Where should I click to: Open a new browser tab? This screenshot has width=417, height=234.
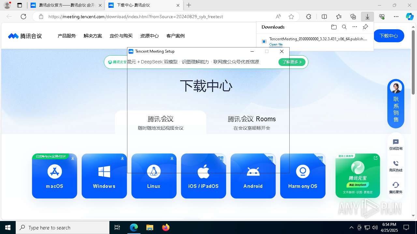[x=189, y=5]
